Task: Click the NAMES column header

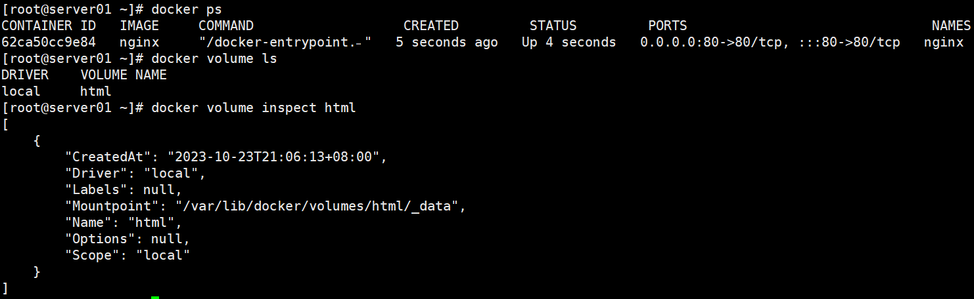Action: [x=951, y=26]
